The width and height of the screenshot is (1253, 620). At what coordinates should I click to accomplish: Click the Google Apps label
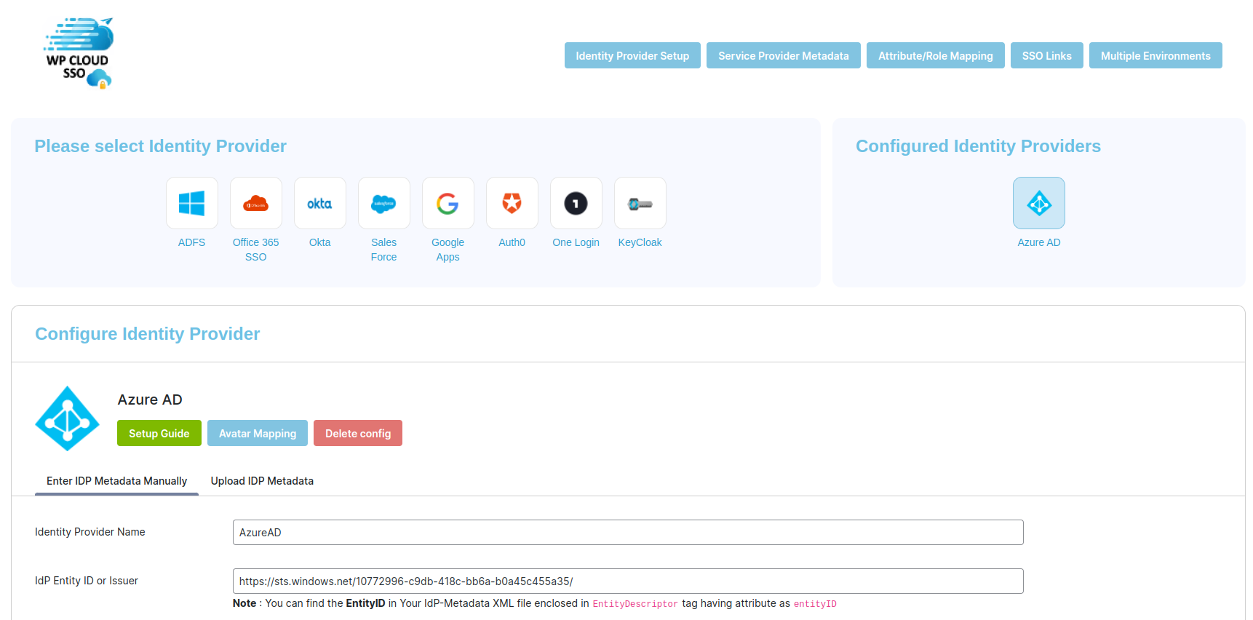click(448, 250)
